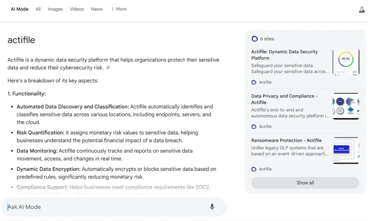
Task: Click Actifile source name under Data Privacy and Compliance
Action: [x=265, y=127]
